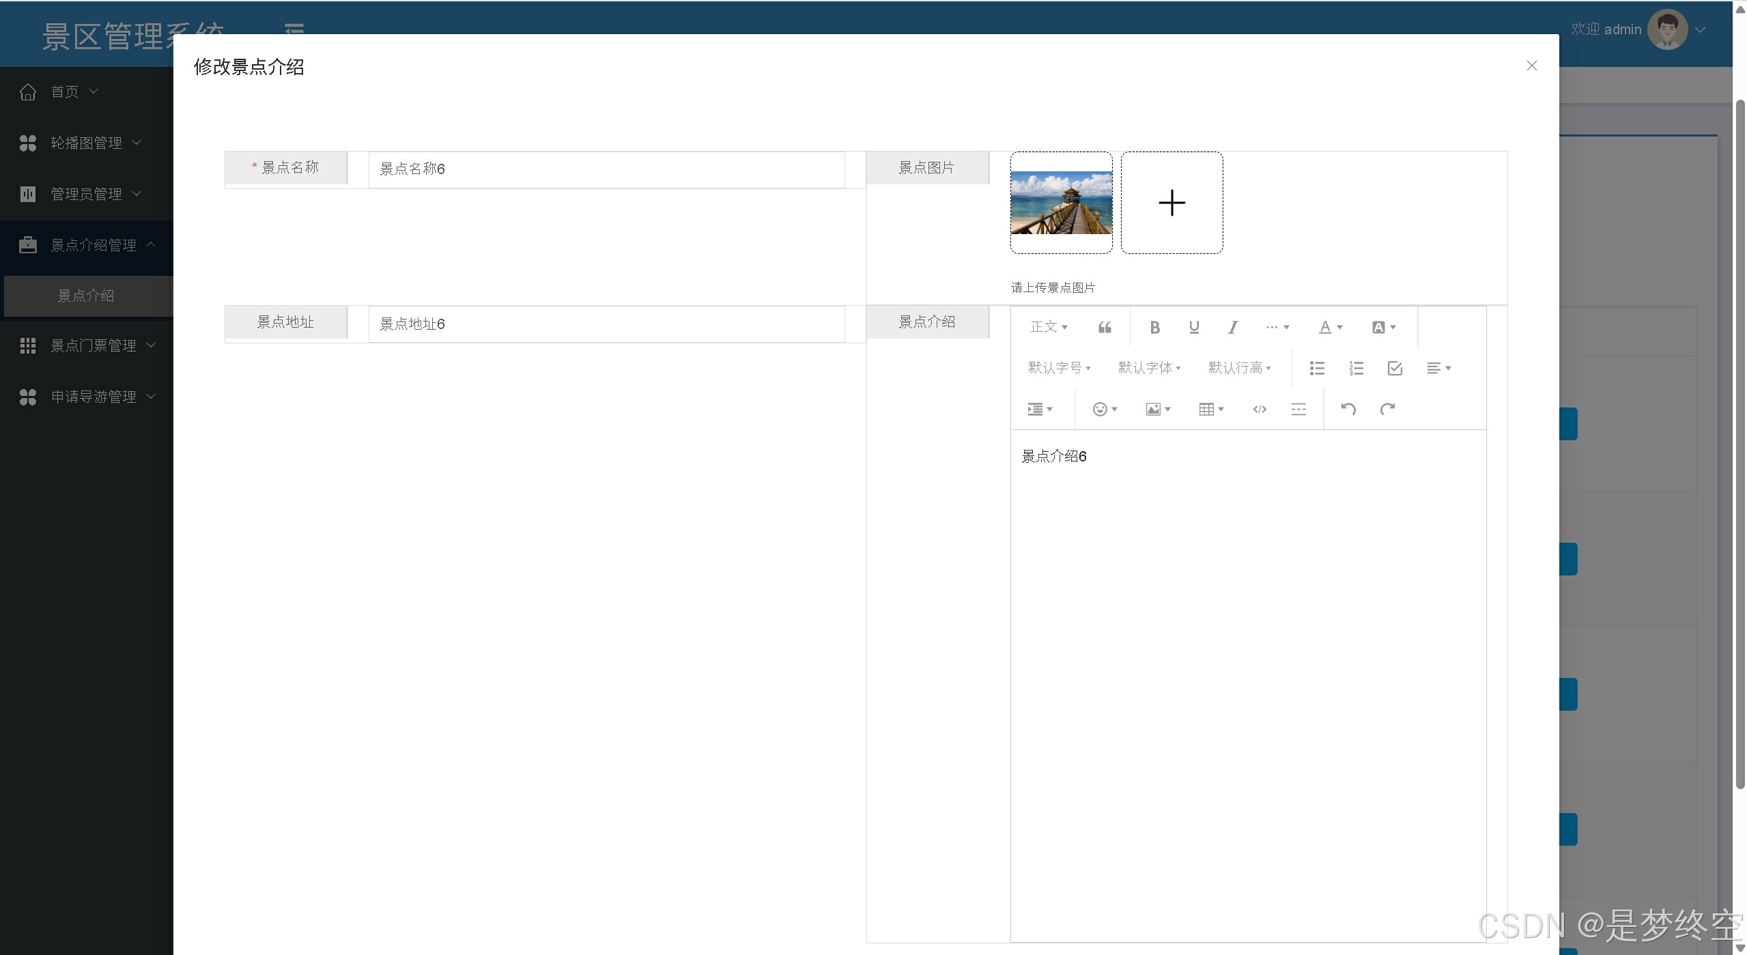Open the emoji picker dropdown

(x=1105, y=410)
